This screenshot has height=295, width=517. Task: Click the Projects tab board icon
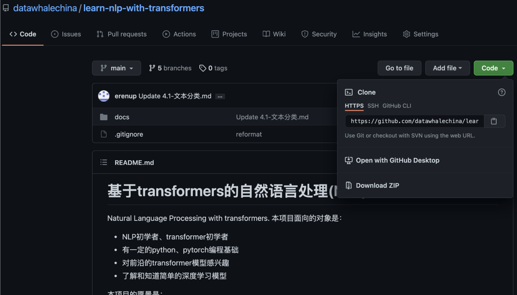pos(215,34)
